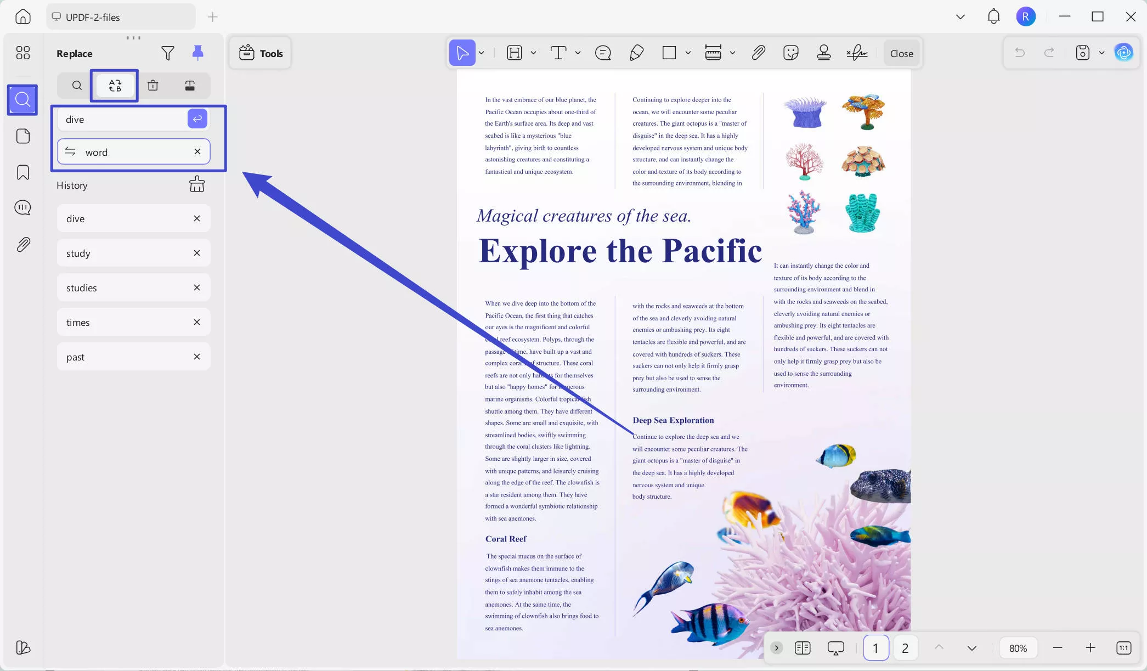Image resolution: width=1147 pixels, height=671 pixels.
Task: Click the filter icon in Replace panel
Action: 168,53
